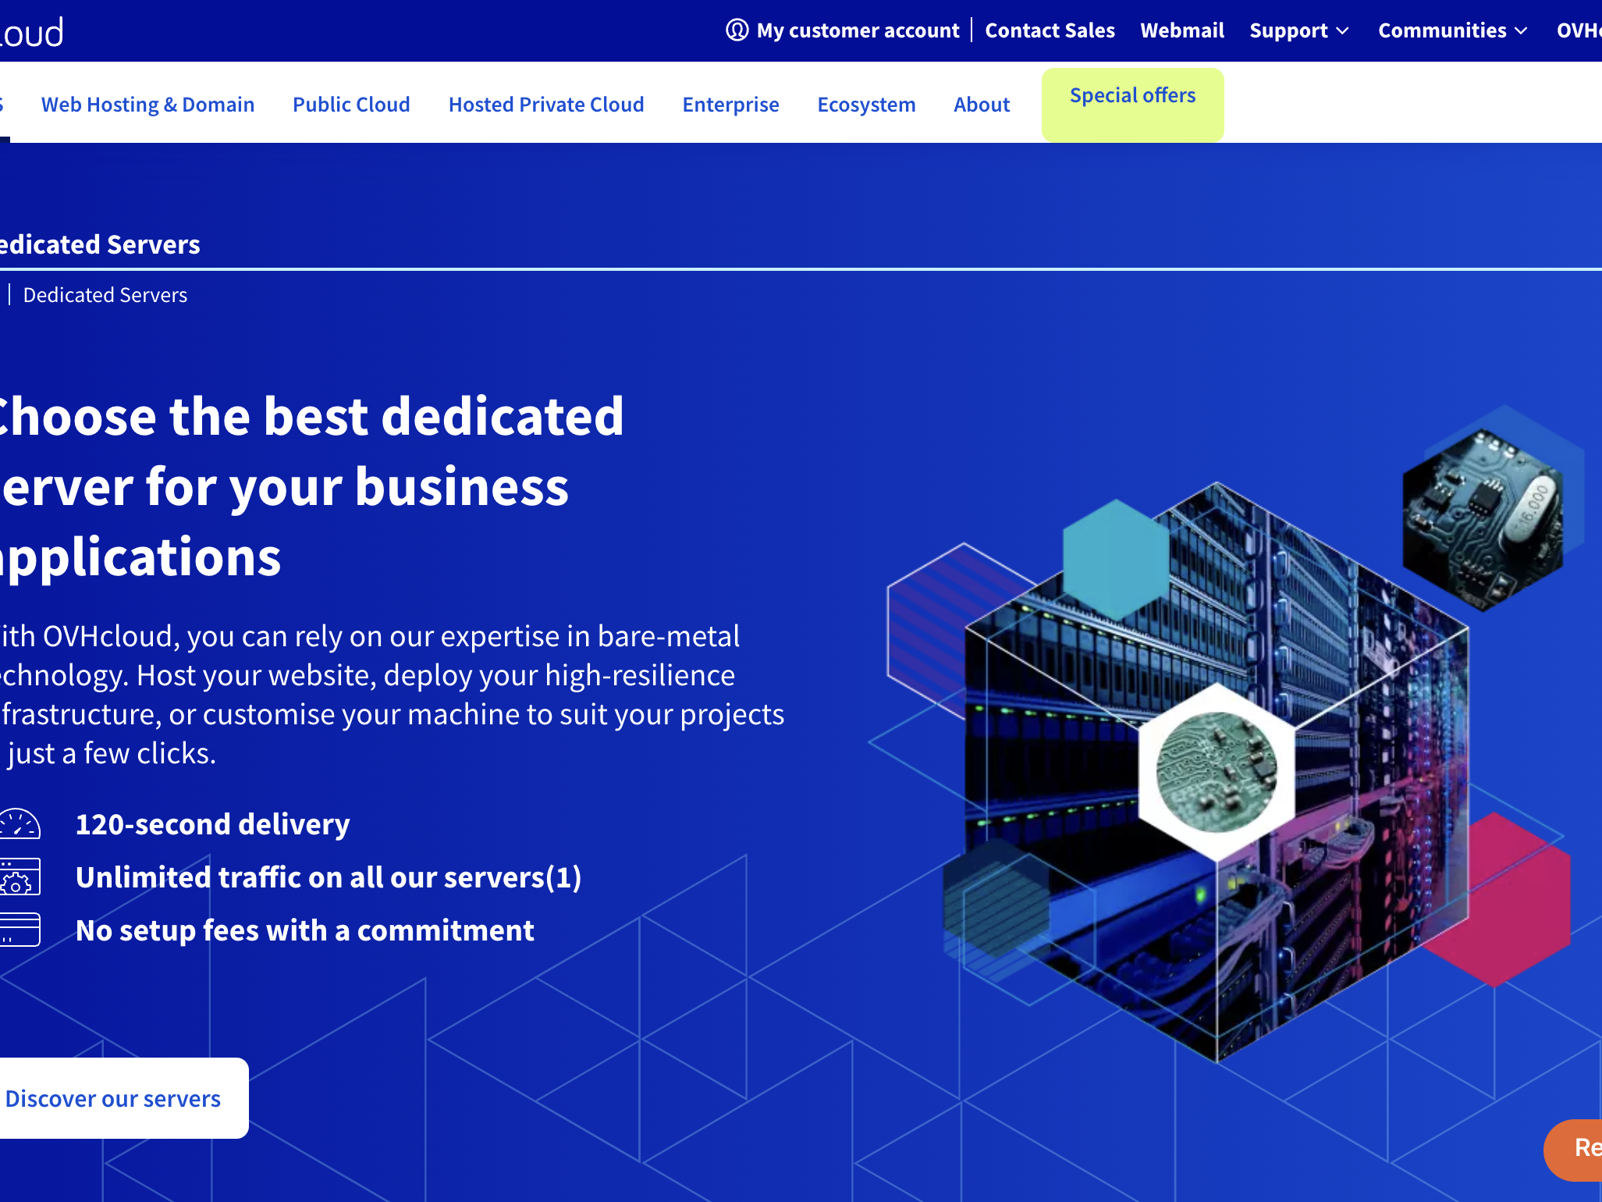This screenshot has height=1202, width=1602.
Task: Click the OVHcloud logo
Action: click(x=31, y=32)
